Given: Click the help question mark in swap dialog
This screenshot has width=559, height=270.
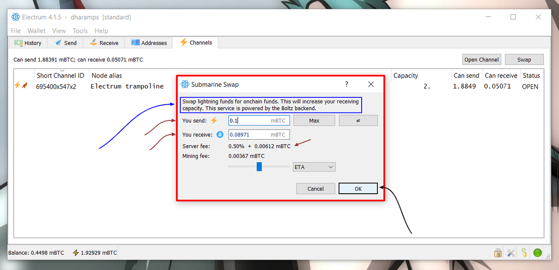Looking at the screenshot, I should click(x=347, y=84).
